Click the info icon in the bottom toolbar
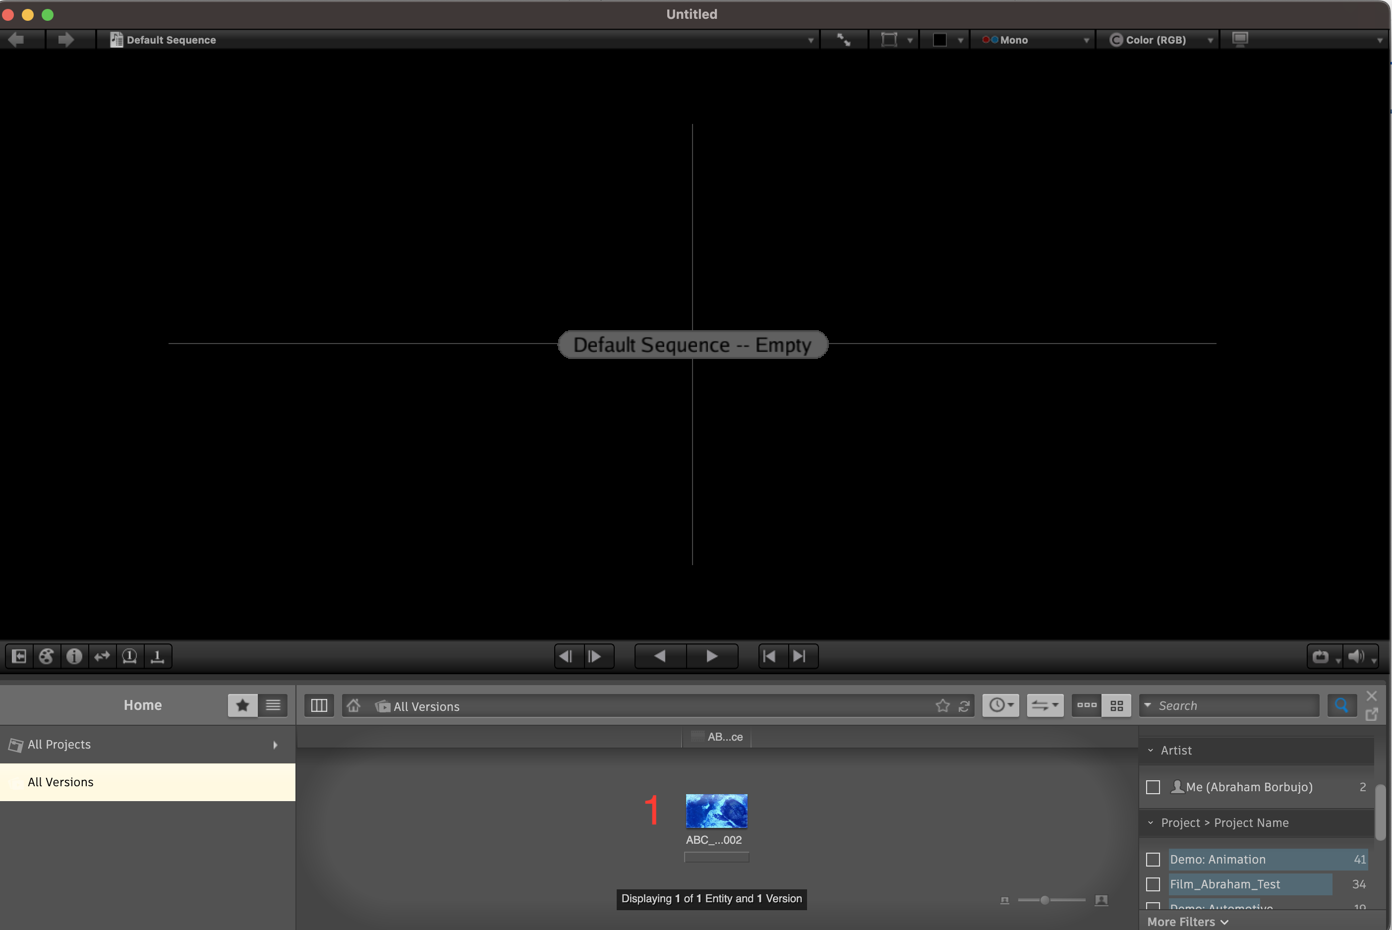This screenshot has height=930, width=1392. 74,656
